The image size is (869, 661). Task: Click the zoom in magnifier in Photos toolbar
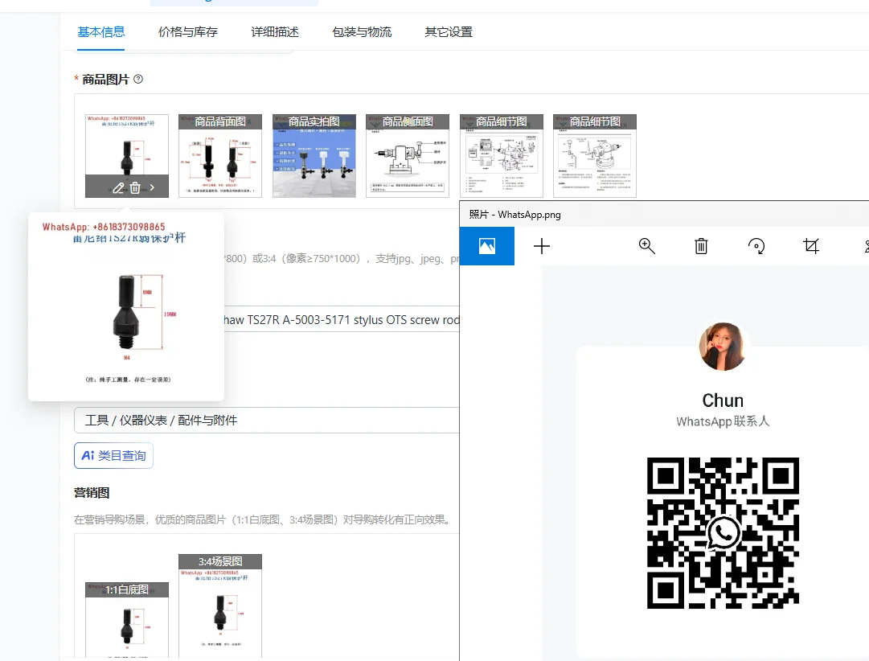[x=647, y=246]
